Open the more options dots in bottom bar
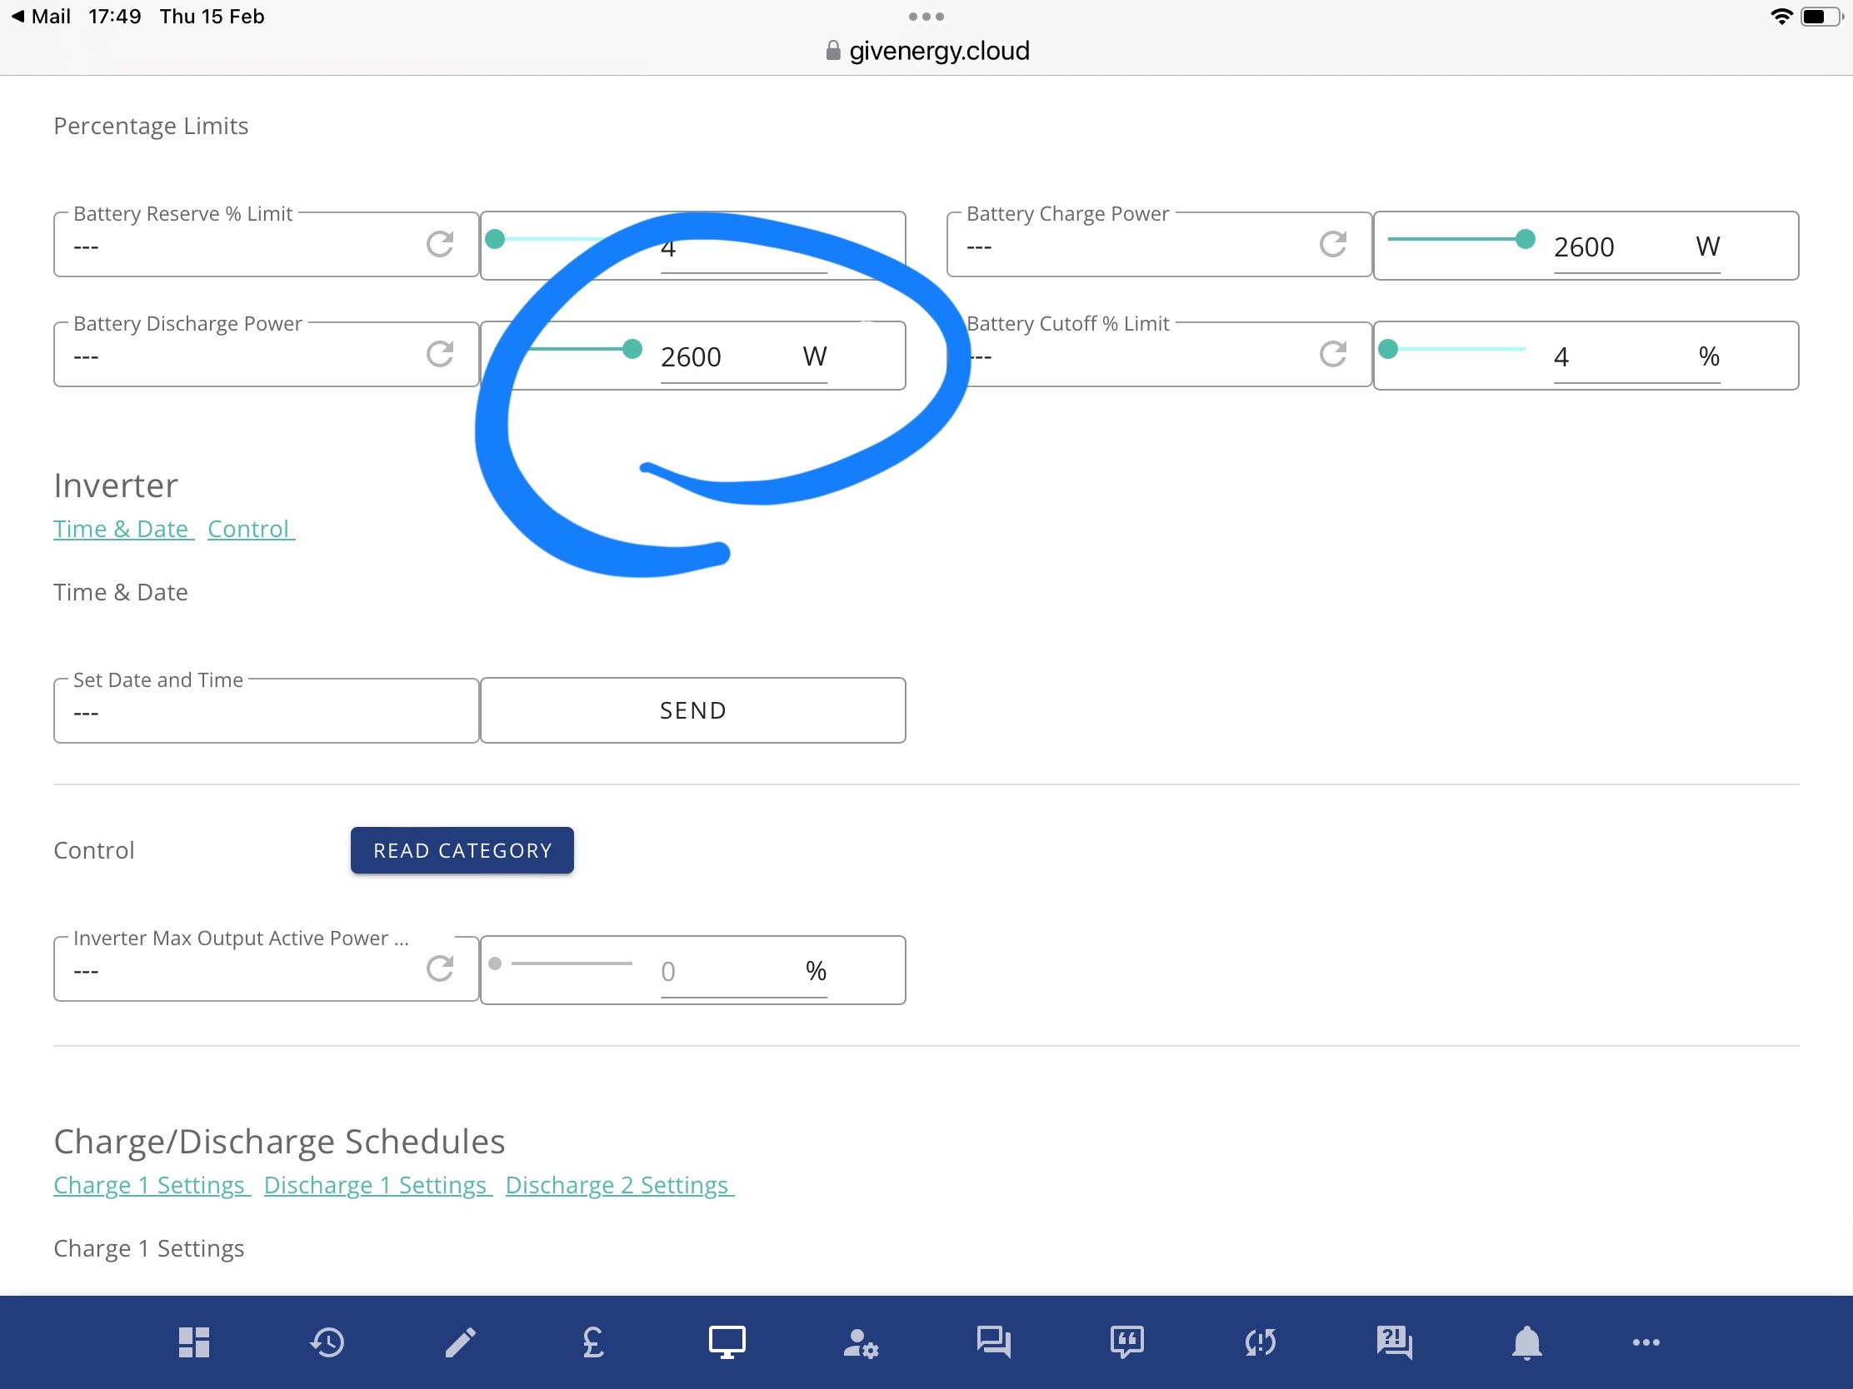 point(1646,1342)
